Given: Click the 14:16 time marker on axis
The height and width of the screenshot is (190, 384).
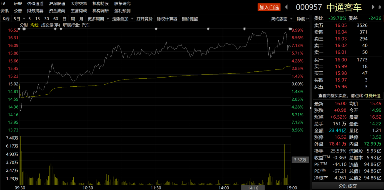Looking at the screenshot, I should (253, 188).
